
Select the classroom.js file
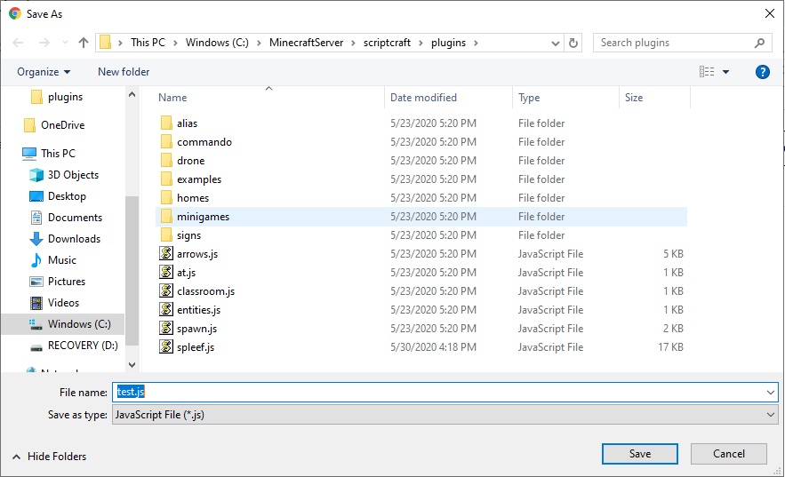[205, 291]
